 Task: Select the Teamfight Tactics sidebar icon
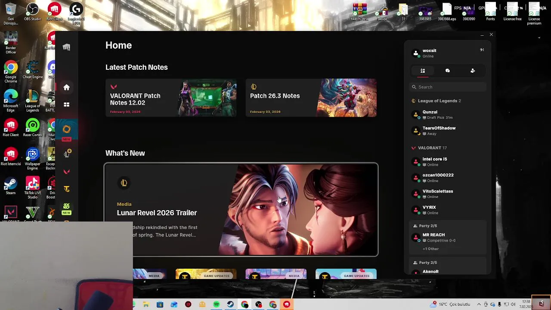click(66, 189)
